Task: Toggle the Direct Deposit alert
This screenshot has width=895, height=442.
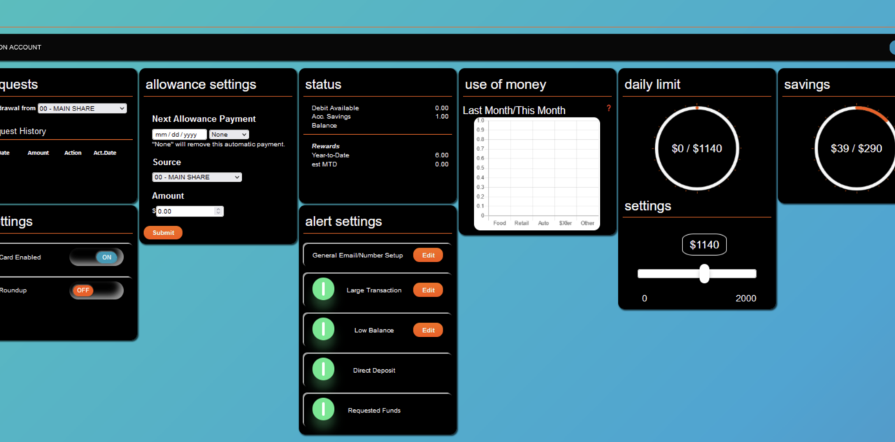Action: coord(323,369)
